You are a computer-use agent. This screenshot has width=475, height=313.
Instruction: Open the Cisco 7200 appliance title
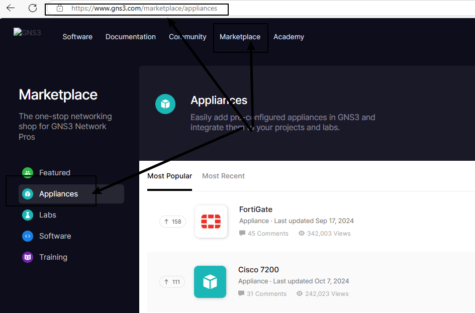258,270
